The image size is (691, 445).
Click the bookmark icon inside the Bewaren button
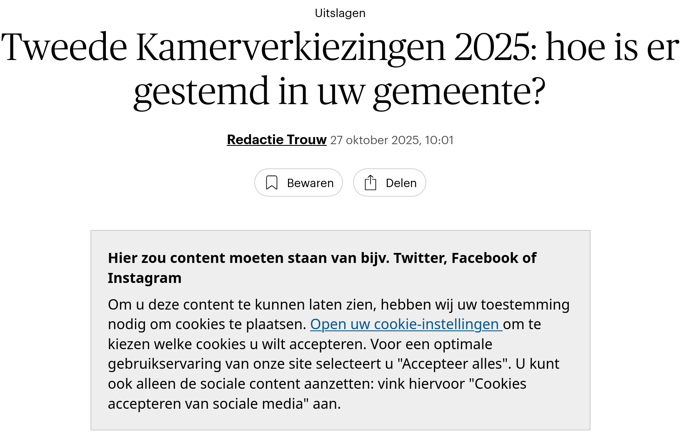coord(272,182)
